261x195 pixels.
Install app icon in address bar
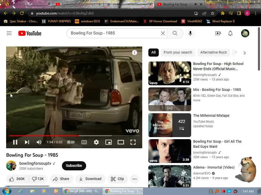pyautogui.click(x=196, y=13)
